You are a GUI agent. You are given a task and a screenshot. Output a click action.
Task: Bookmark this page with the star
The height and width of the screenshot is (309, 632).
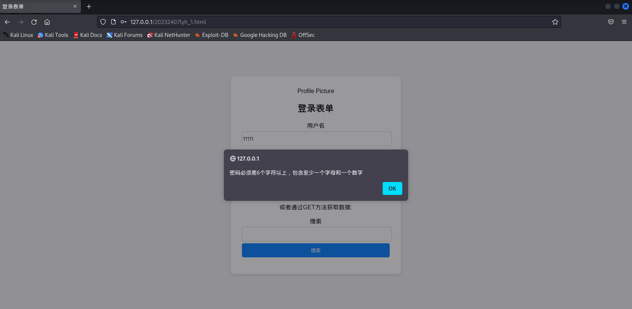click(x=555, y=22)
